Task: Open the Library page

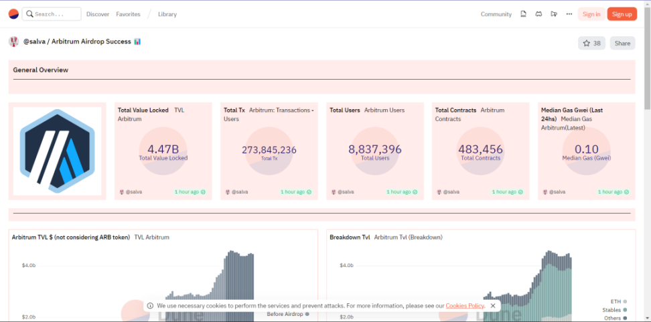Action: click(167, 14)
